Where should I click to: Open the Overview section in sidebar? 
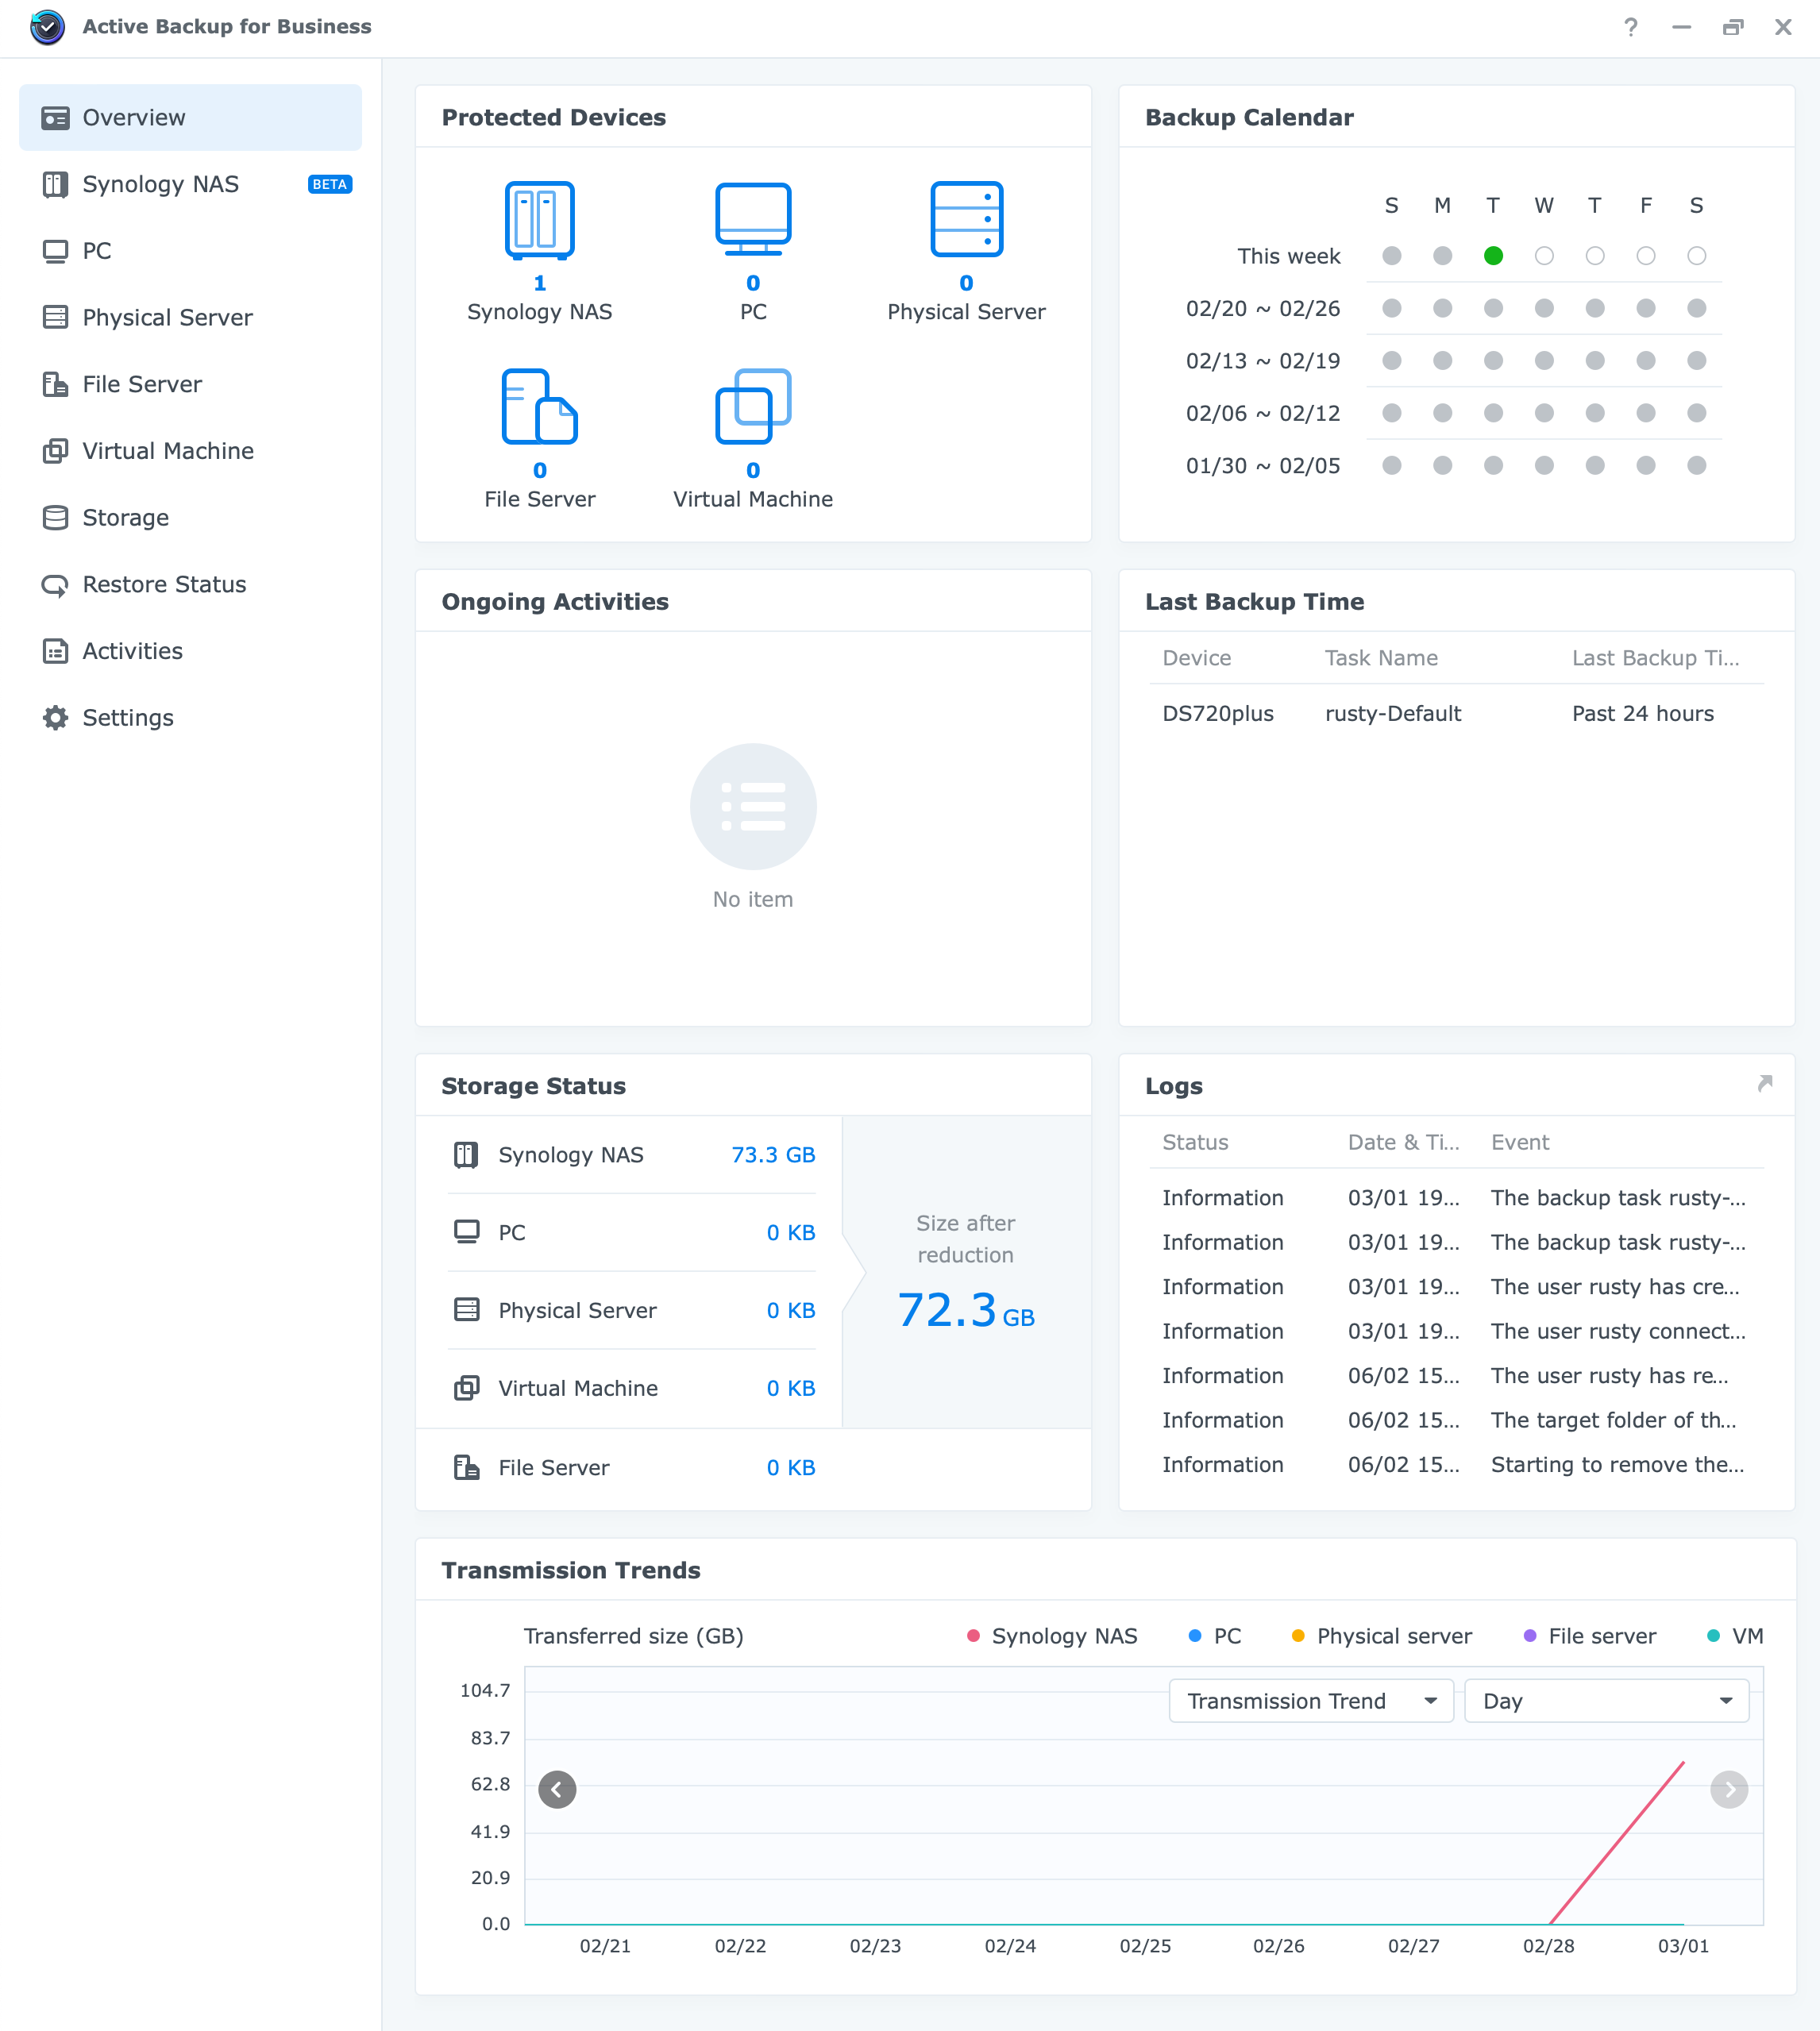pos(190,118)
